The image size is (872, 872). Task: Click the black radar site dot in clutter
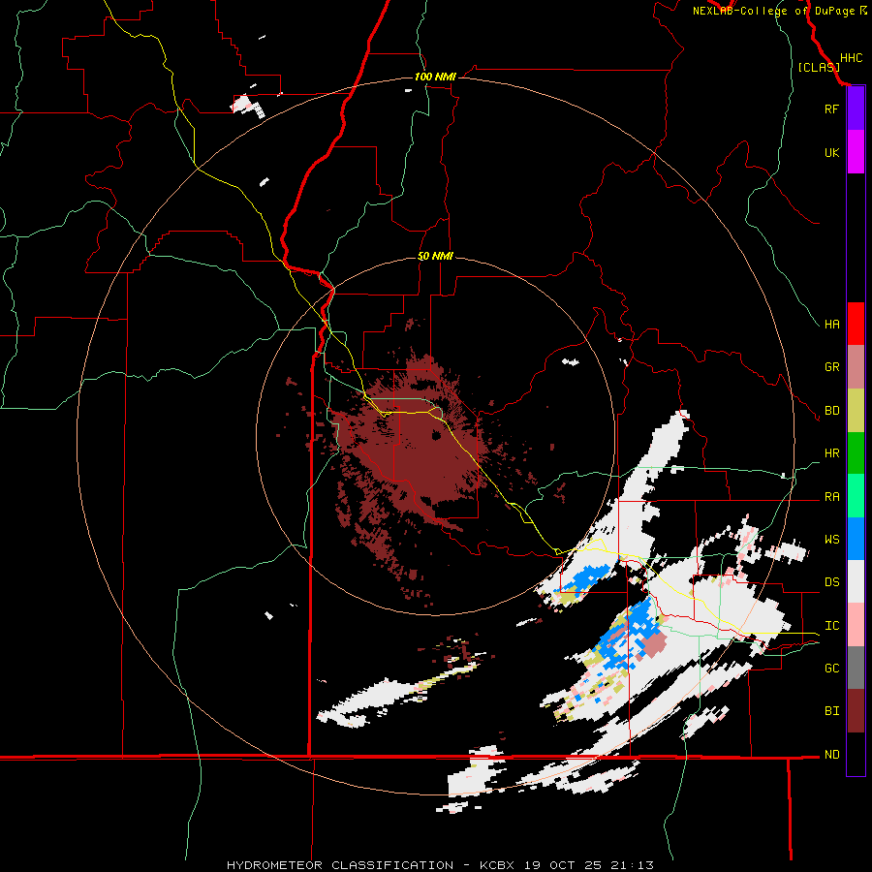click(437, 436)
